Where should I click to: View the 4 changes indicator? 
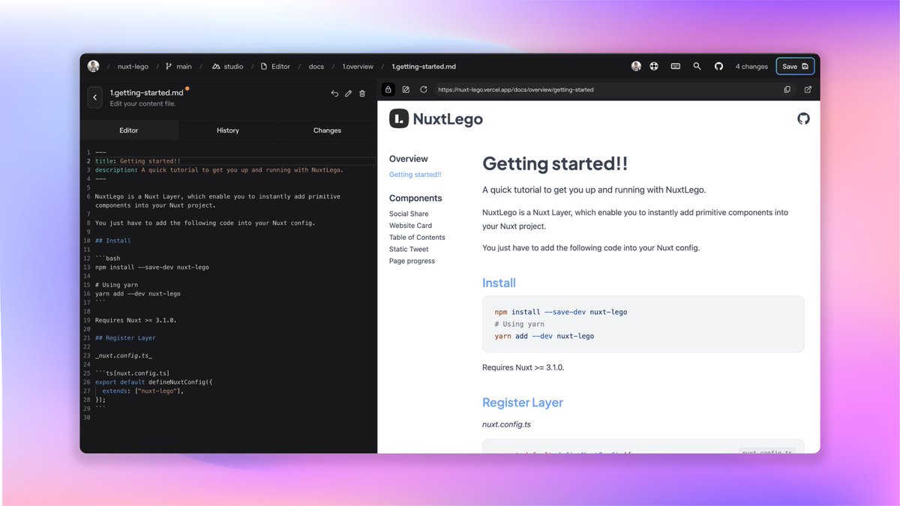(x=751, y=67)
